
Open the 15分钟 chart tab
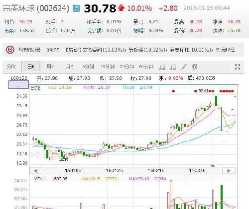108,67
